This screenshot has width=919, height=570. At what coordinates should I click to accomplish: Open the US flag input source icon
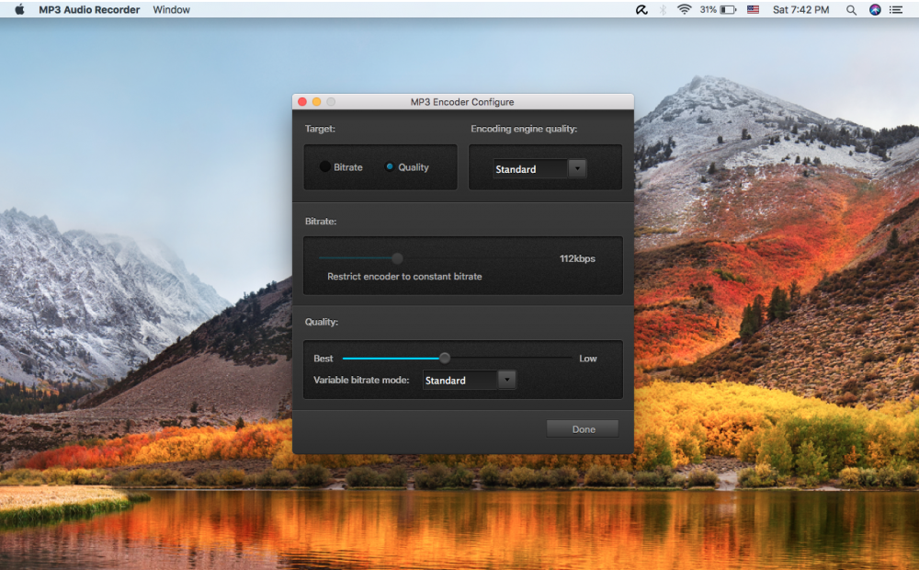pyautogui.click(x=753, y=9)
